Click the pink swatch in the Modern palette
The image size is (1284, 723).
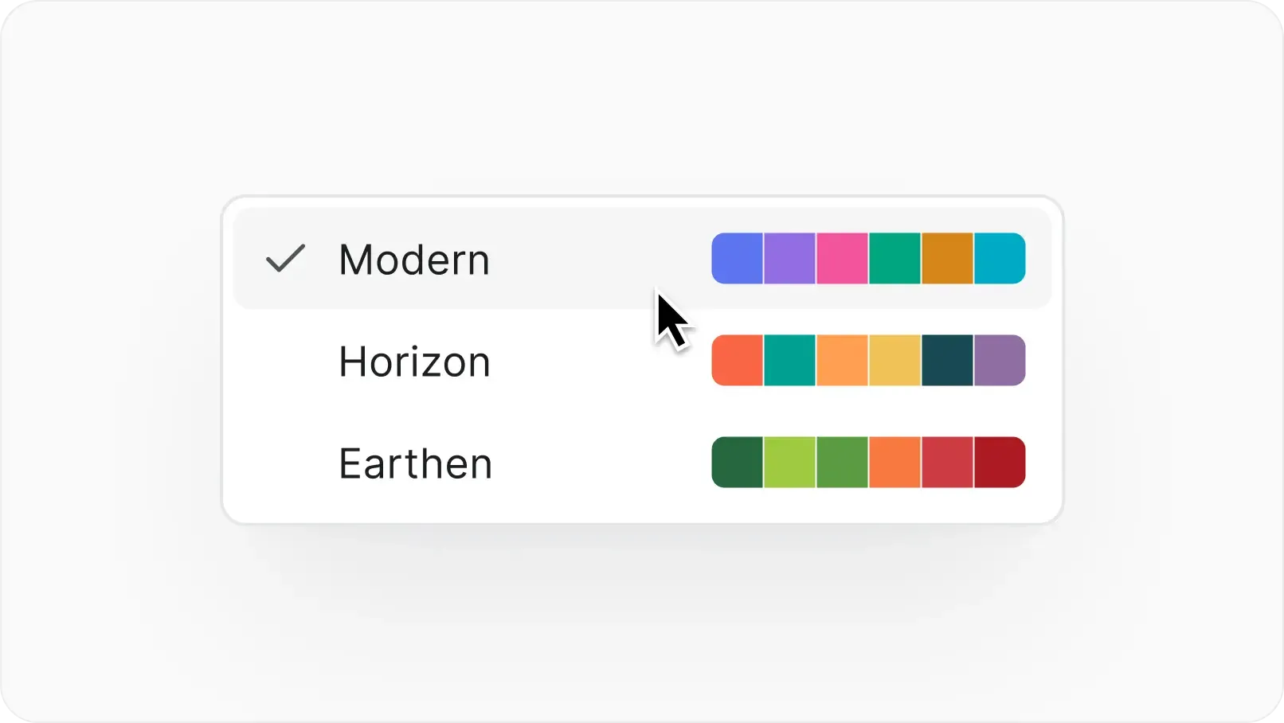click(x=842, y=258)
